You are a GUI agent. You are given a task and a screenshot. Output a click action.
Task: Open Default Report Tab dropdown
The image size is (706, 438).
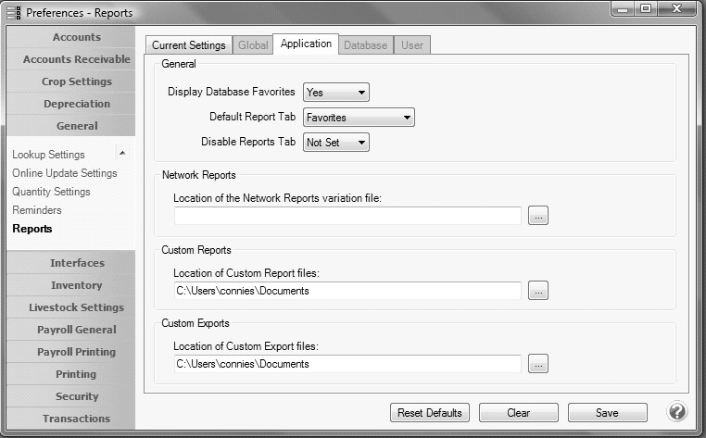click(x=359, y=118)
